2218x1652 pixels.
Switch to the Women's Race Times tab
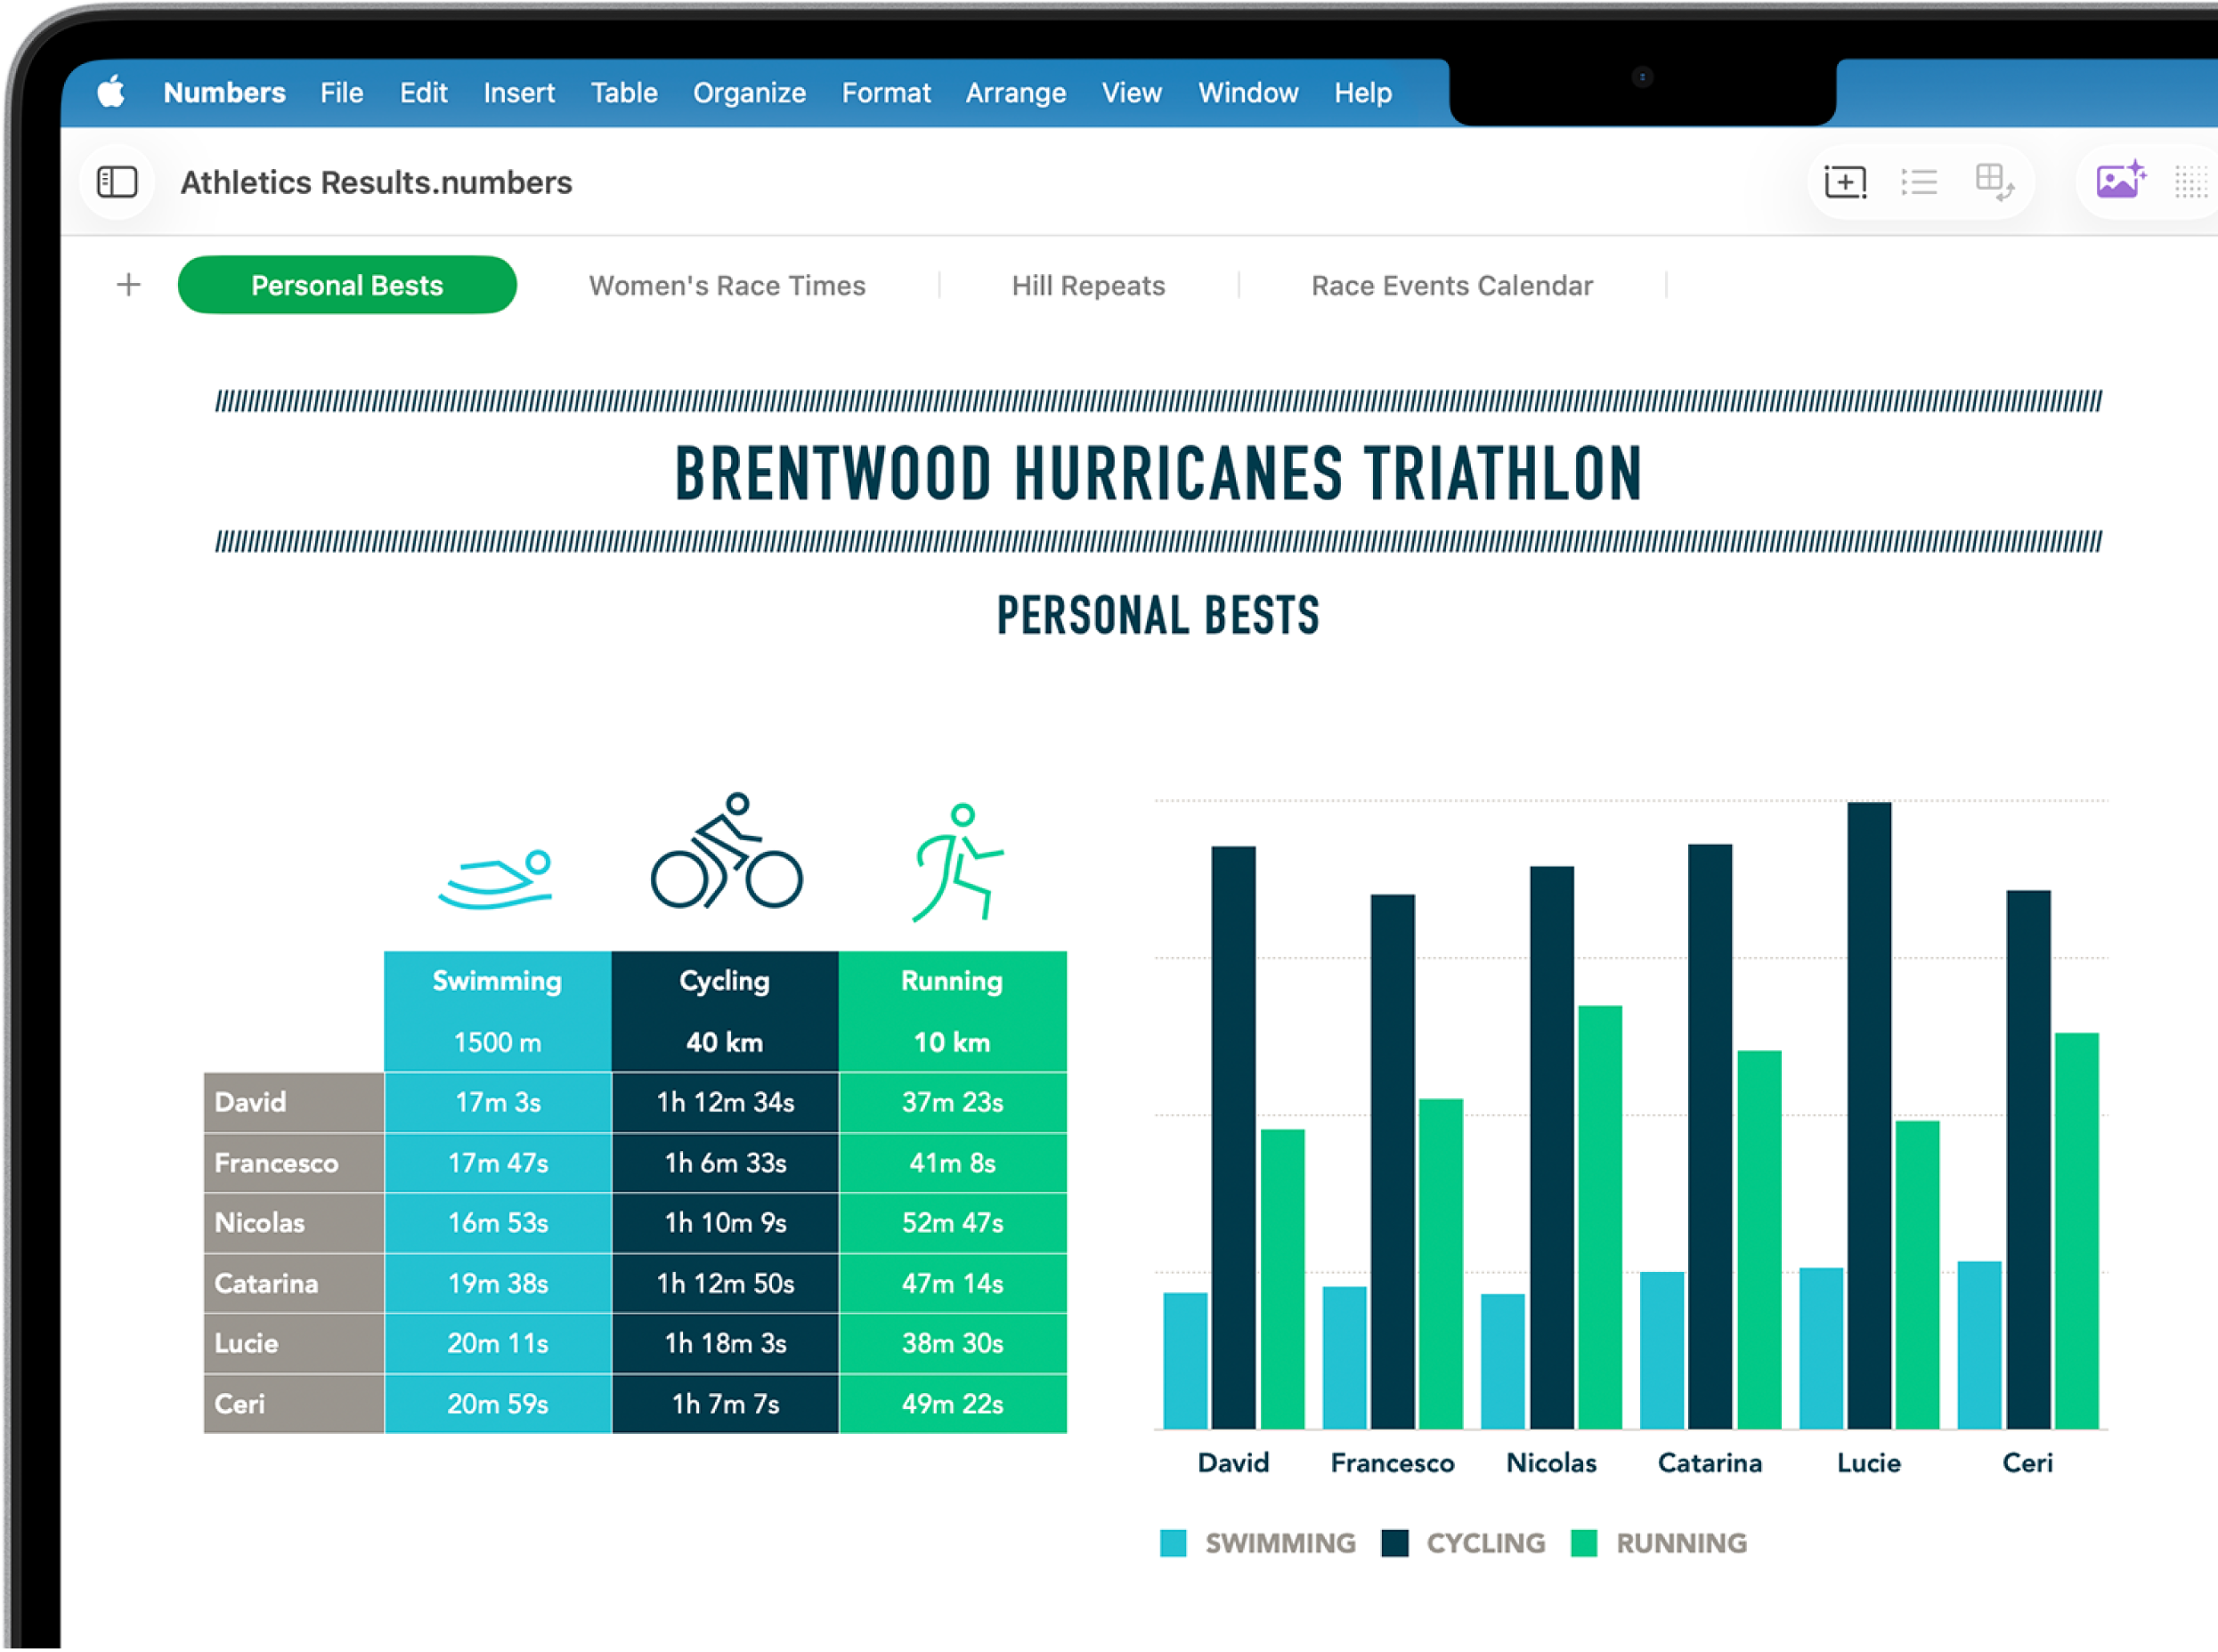pyautogui.click(x=727, y=285)
